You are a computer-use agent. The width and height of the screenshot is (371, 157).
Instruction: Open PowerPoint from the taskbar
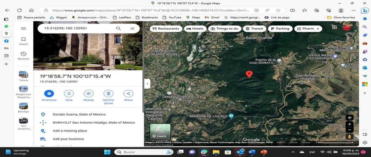click(x=264, y=152)
